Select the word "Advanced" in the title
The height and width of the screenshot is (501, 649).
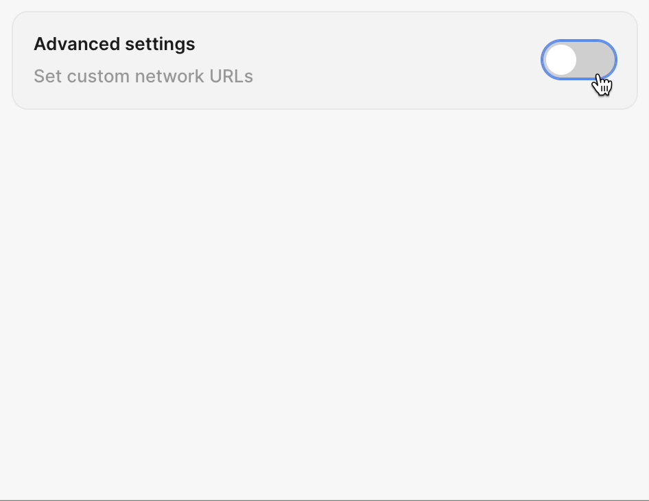(x=75, y=44)
